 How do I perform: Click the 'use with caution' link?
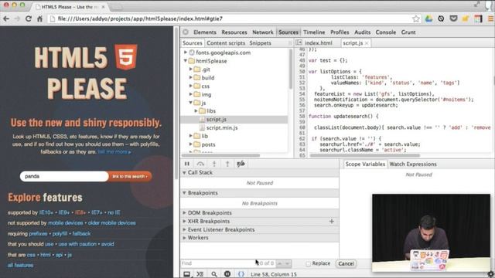click(x=77, y=244)
